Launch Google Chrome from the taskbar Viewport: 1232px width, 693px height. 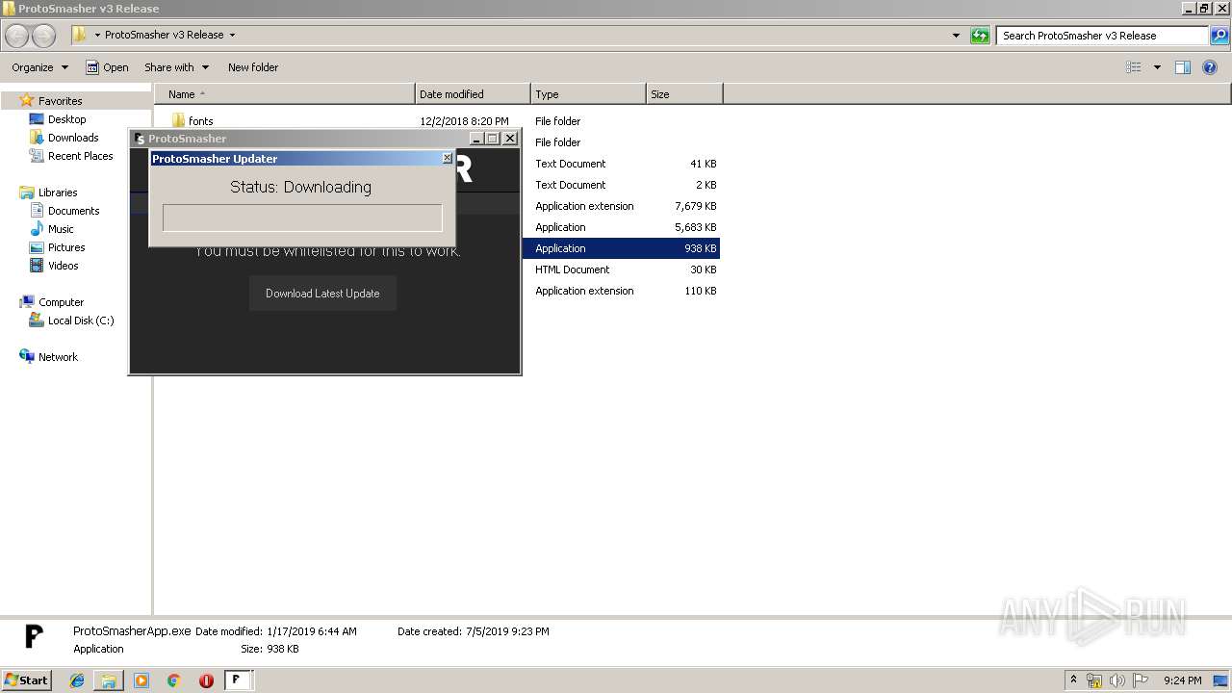pos(174,680)
